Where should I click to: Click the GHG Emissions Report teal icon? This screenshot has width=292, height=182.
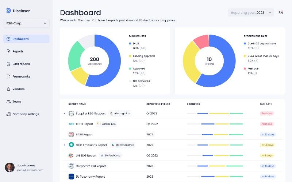(x=71, y=145)
